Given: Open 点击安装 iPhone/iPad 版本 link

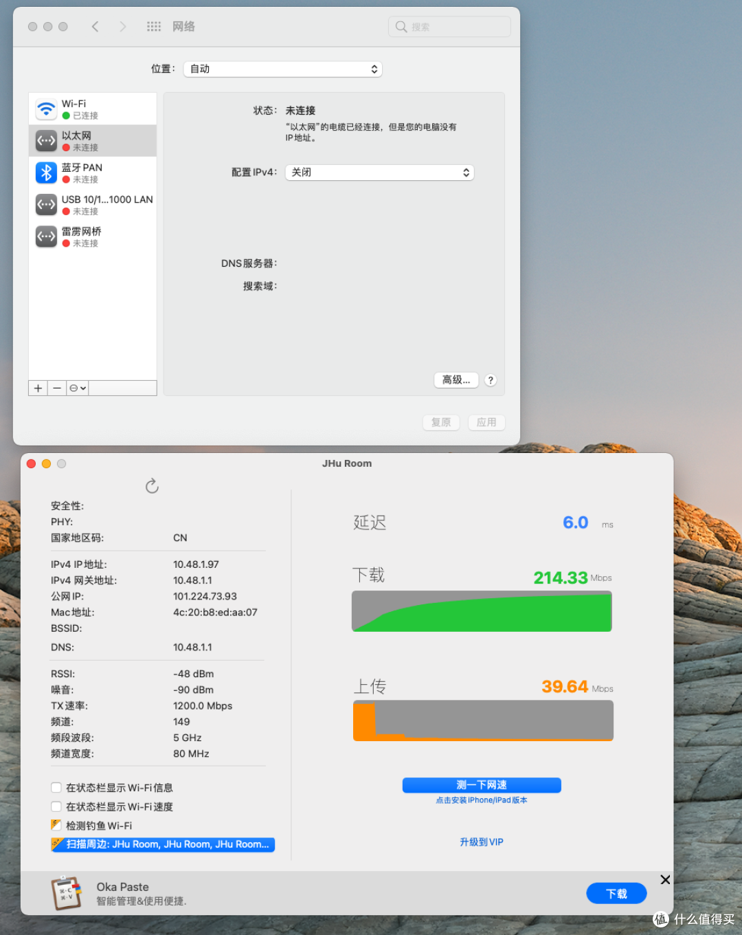Looking at the screenshot, I should pos(482,800).
